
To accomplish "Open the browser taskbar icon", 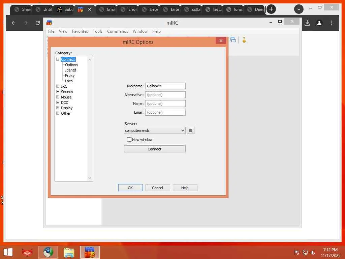I will [x=48, y=252].
